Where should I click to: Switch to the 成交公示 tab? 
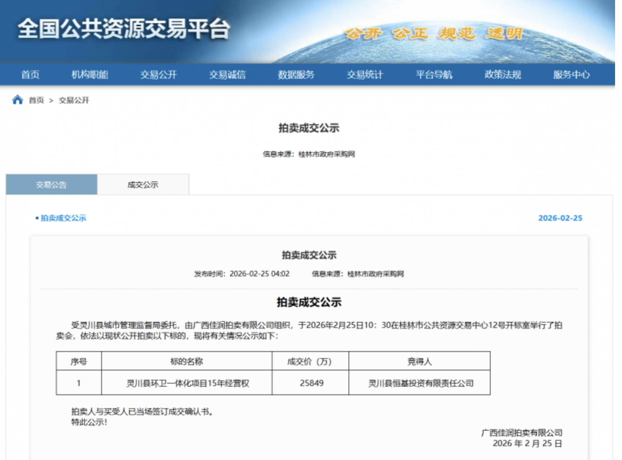(143, 185)
